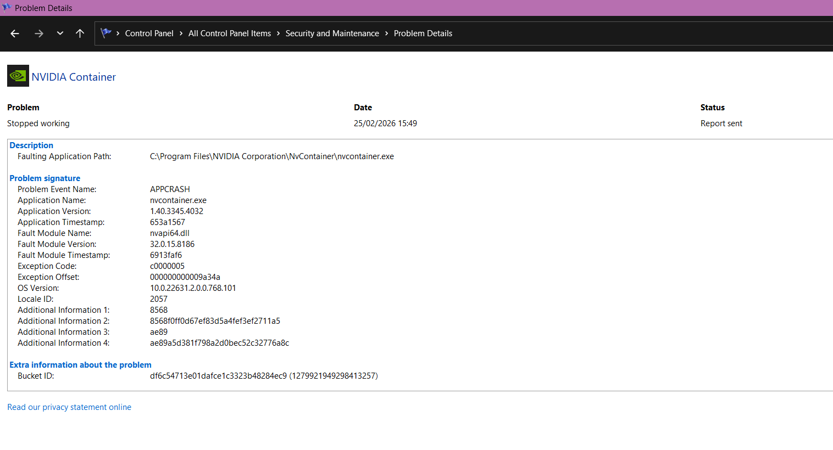This screenshot has width=833, height=450.
Task: Click the Fault Module Name label
Action: point(54,233)
